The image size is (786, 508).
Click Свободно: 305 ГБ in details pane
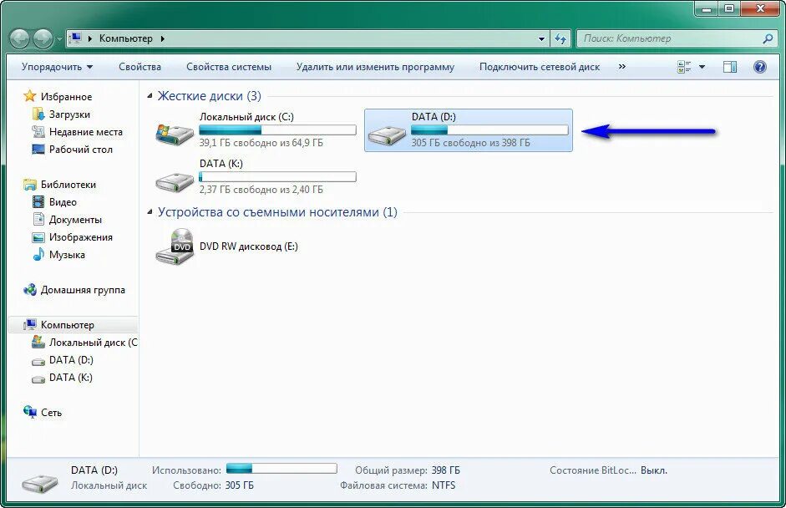tap(213, 485)
